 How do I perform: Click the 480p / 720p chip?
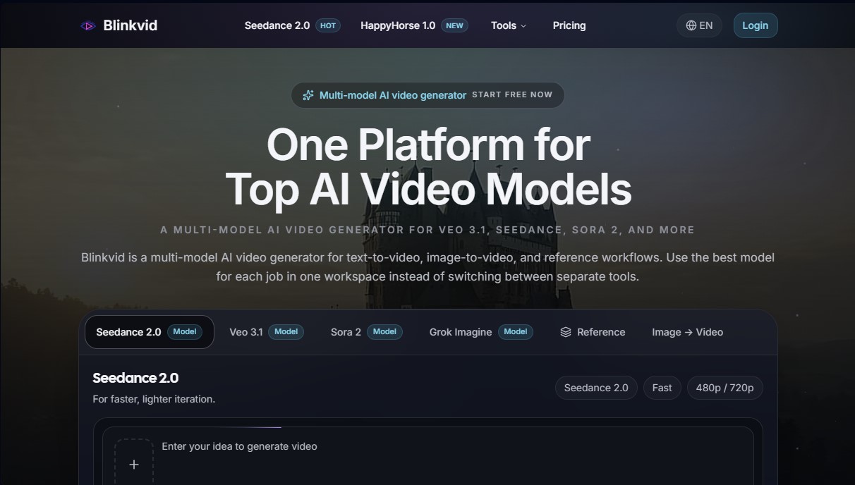click(x=725, y=388)
